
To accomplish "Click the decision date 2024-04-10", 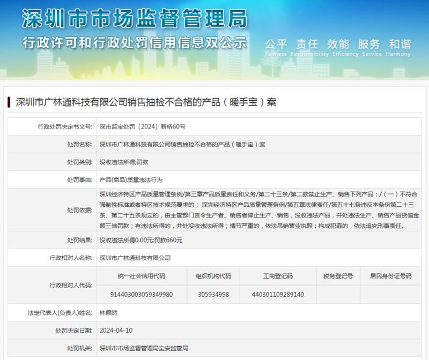I will 116,330.
